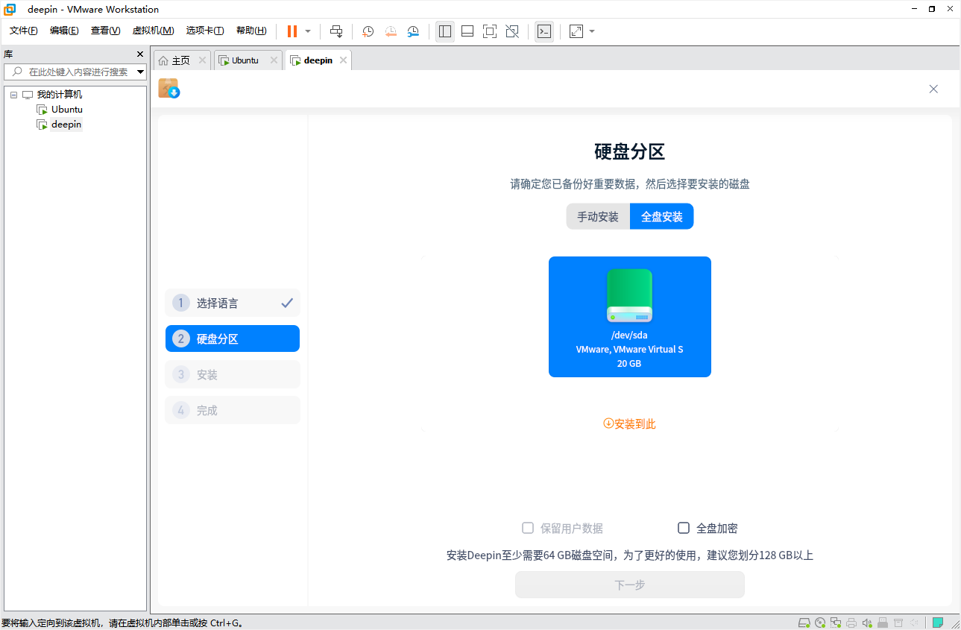Take a snapshot of the virtual machine

point(368,31)
